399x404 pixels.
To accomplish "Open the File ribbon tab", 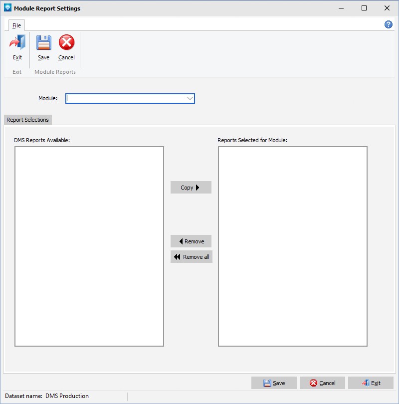I will pyautogui.click(x=16, y=25).
